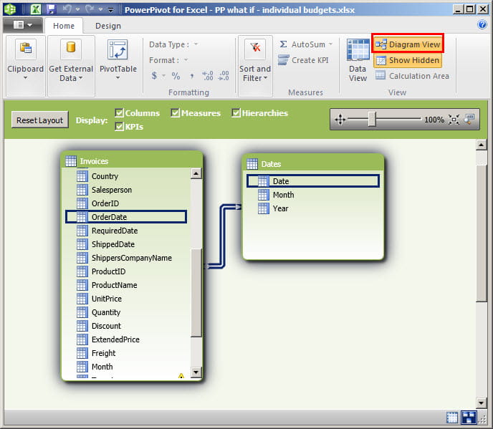
Task: Expand the AutoSum dropdown arrow
Action: 330,44
